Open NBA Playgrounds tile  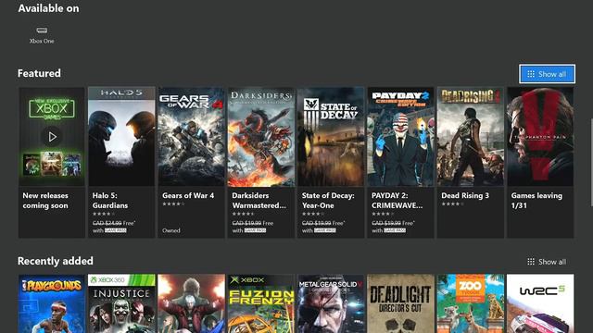click(x=52, y=303)
